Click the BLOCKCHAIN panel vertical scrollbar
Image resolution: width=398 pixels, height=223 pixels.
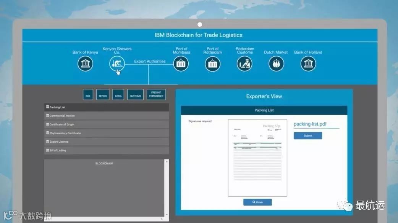(167, 188)
